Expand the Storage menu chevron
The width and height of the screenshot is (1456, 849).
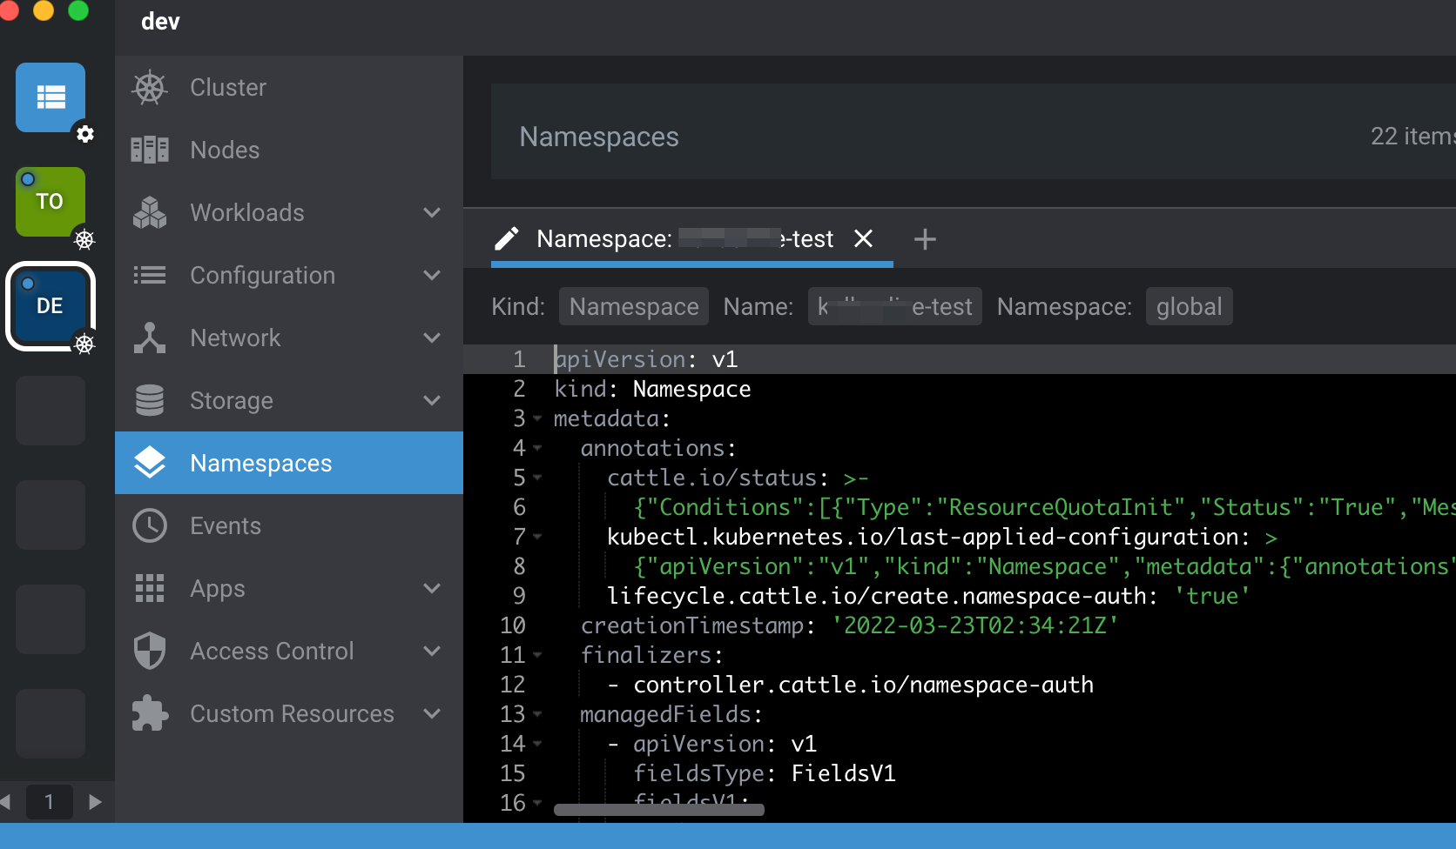(x=432, y=400)
